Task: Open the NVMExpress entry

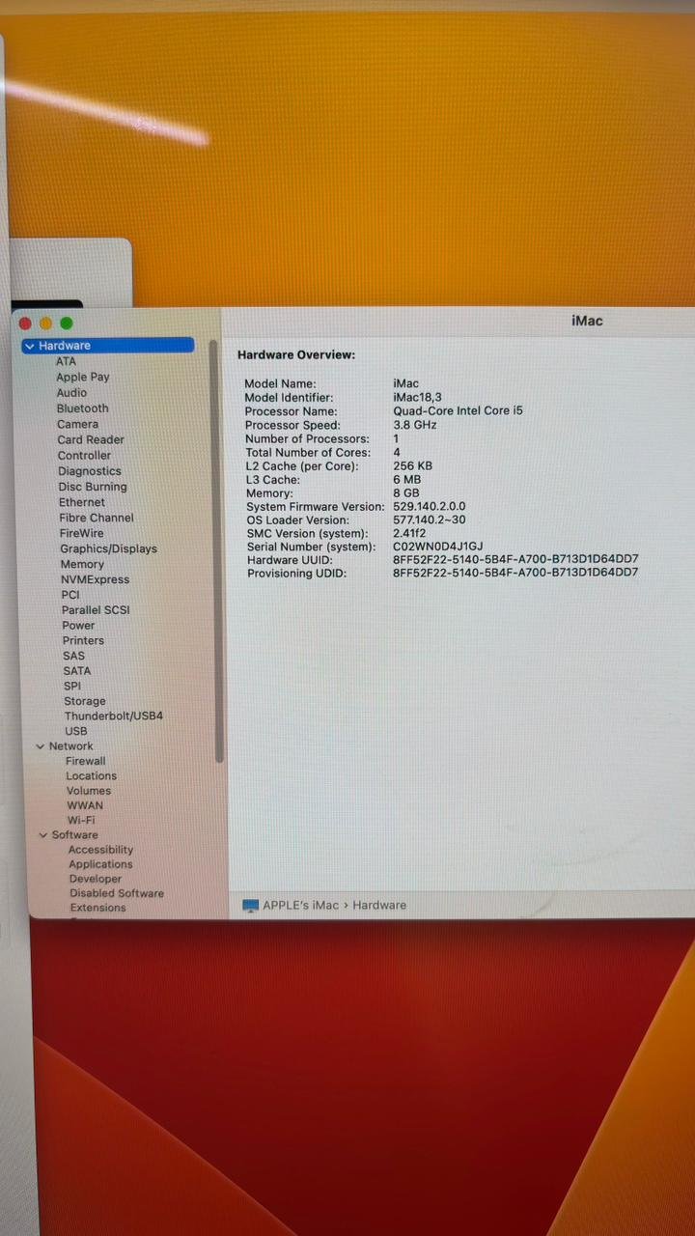Action: pyautogui.click(x=95, y=579)
